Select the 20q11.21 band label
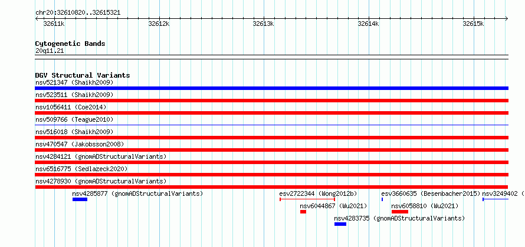Image resolution: width=525 pixels, height=247 pixels. [x=50, y=51]
